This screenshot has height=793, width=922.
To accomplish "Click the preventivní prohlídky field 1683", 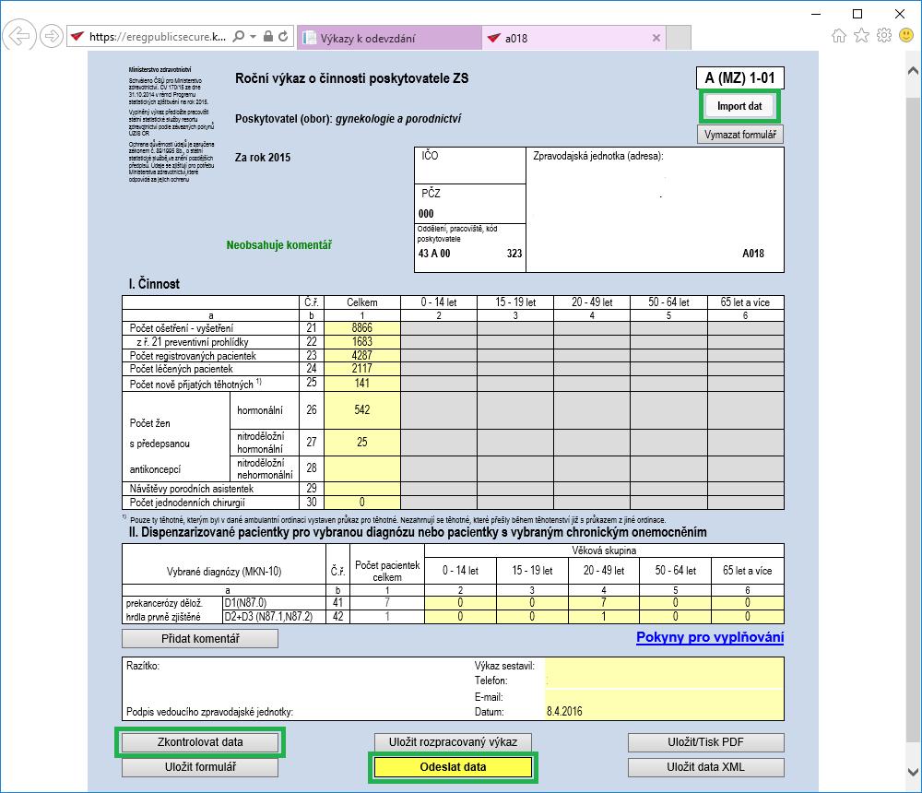I will click(362, 342).
